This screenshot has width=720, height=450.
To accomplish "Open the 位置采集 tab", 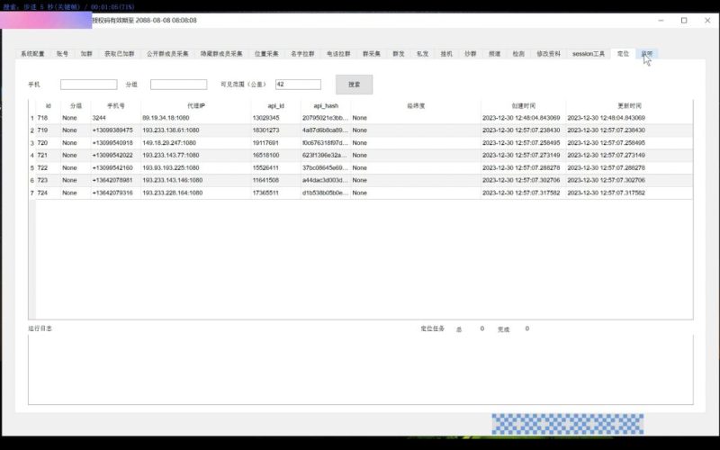I will point(266,54).
